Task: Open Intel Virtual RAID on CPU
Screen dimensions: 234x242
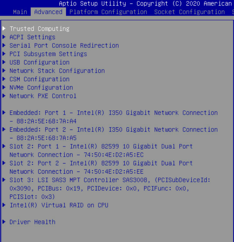Action: (x=59, y=205)
